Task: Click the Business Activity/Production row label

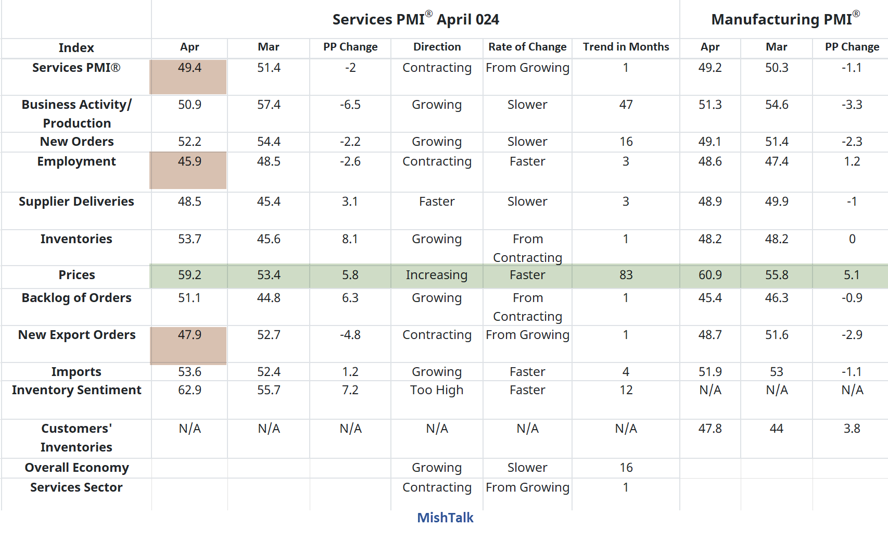Action: tap(76, 114)
